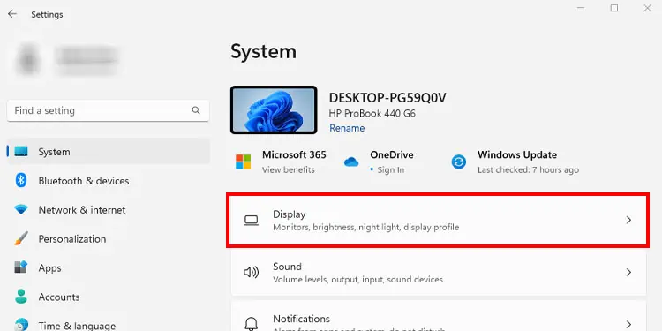Open the Sound settings row
662x331 pixels.
(438, 273)
